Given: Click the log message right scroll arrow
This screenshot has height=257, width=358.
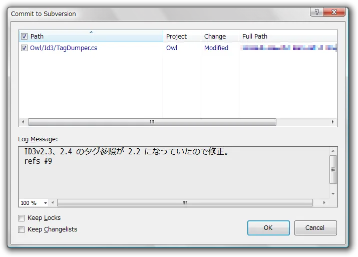Looking at the screenshot, I should [x=324, y=202].
